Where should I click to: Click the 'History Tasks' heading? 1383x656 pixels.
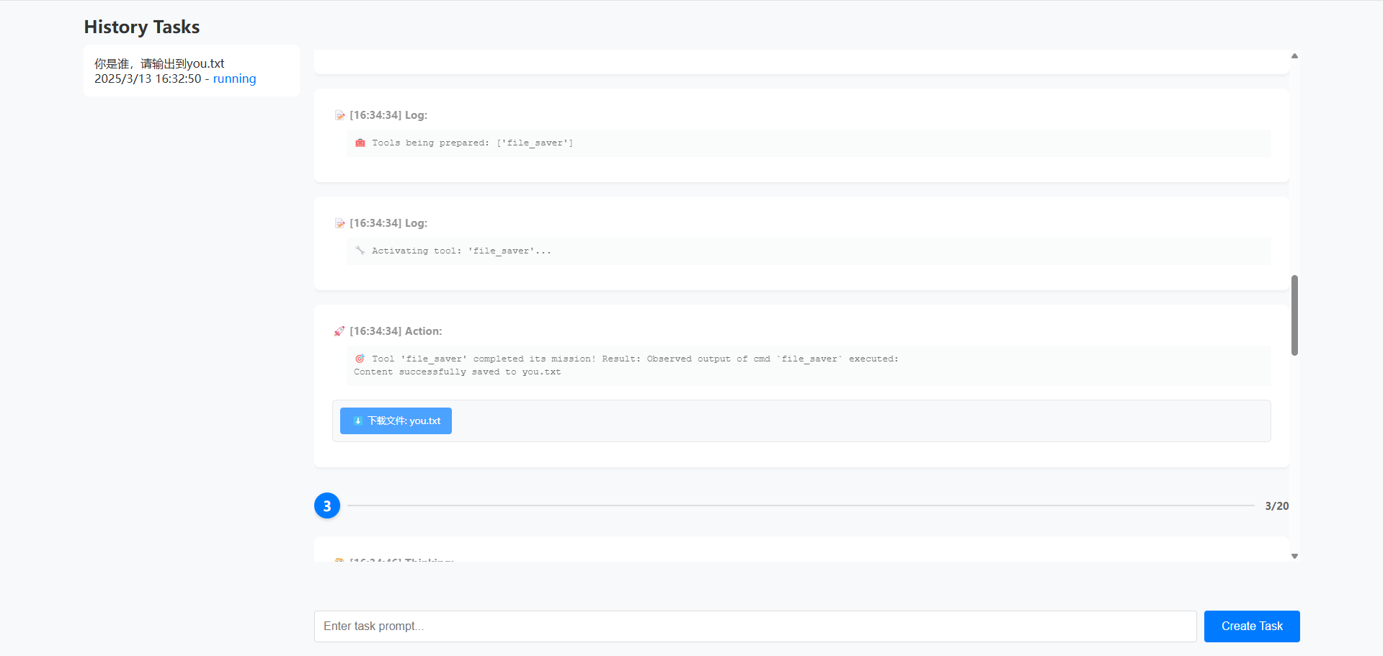coord(142,27)
